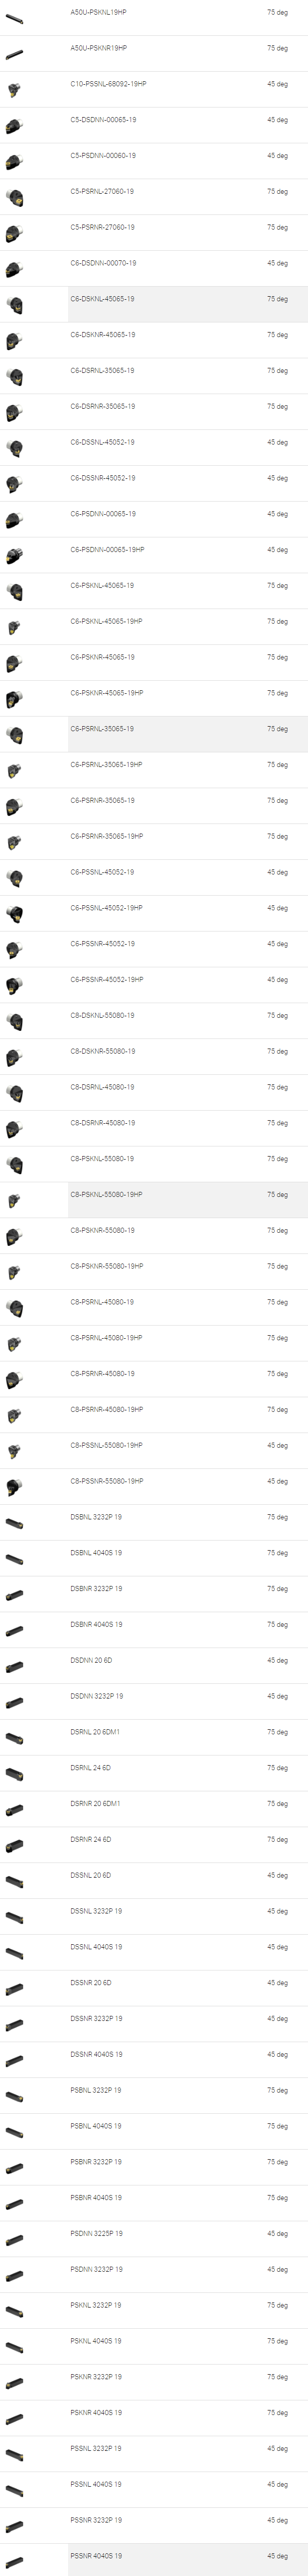The image size is (308, 2576).
Task: Click the C6-DSKNL-45065-19 cutting head icon
Action: 14,305
